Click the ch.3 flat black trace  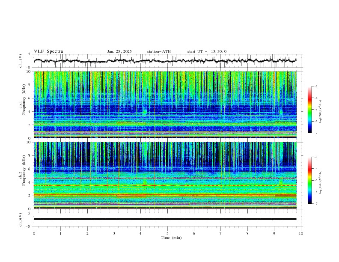(x=165, y=219)
